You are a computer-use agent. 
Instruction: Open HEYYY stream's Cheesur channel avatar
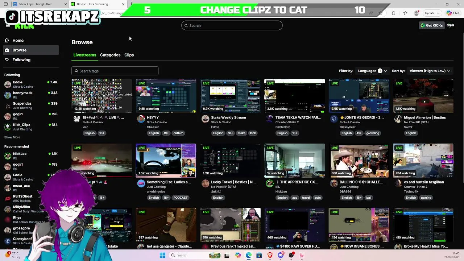coord(141,119)
